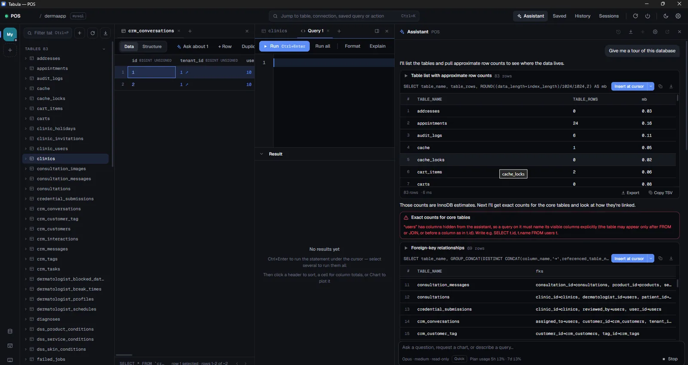Click the database icon in bottom-left rail

click(10, 332)
